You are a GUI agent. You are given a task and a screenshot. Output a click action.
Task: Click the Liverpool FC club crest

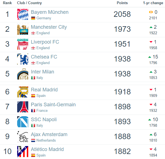(x=23, y=44)
